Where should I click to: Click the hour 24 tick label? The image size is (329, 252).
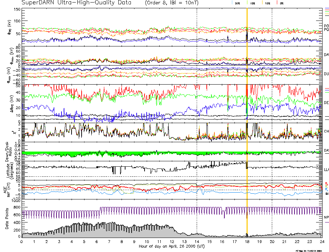pos(321,242)
